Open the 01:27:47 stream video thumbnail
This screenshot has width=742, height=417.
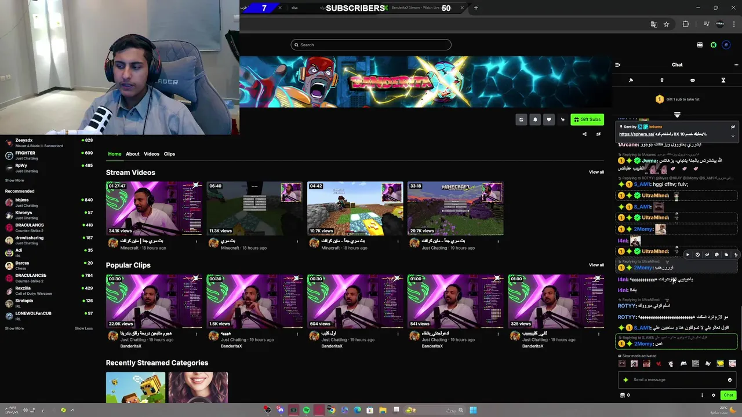coord(154,209)
